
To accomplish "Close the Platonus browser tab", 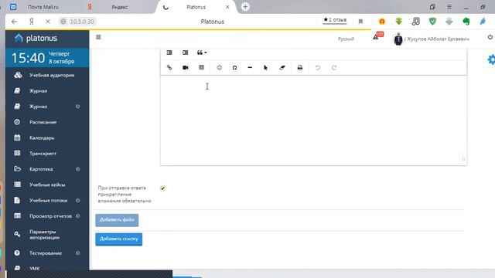I will 227,7.
